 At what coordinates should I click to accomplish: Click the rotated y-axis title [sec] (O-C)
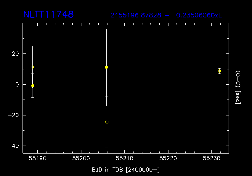coord(238,87)
